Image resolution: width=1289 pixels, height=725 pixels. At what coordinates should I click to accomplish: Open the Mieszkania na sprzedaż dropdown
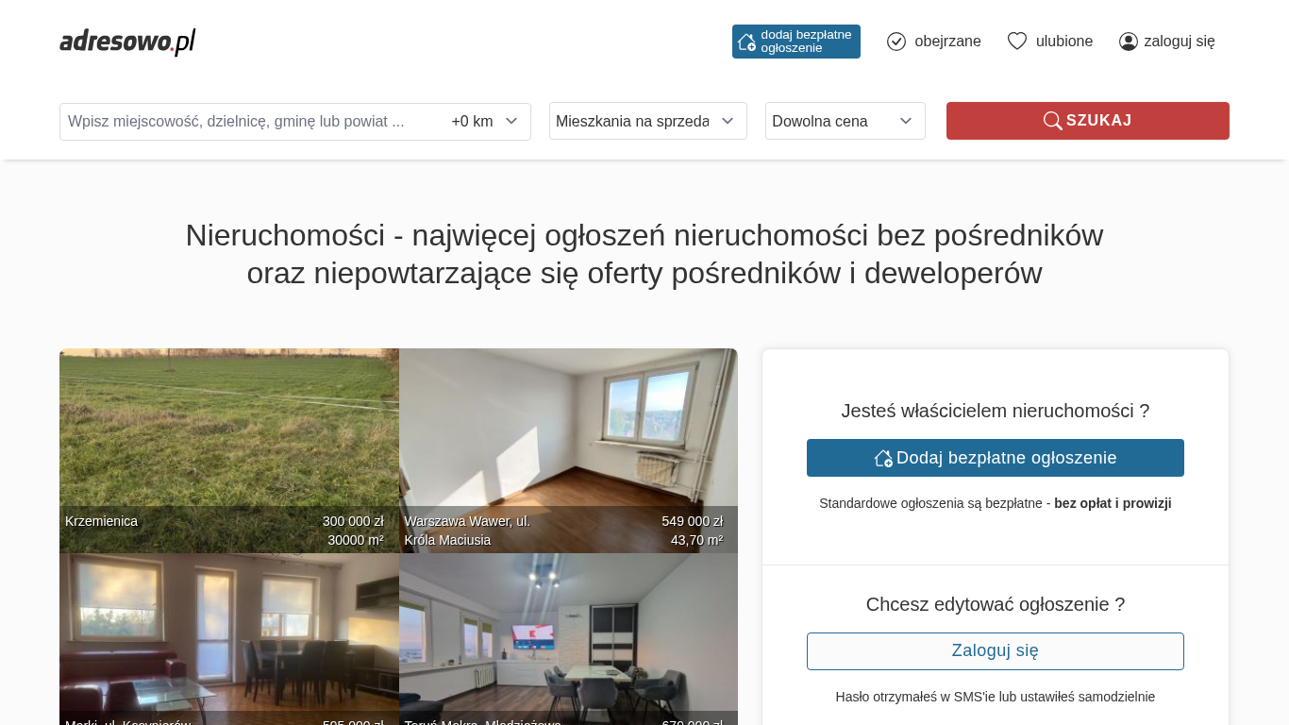(x=647, y=121)
